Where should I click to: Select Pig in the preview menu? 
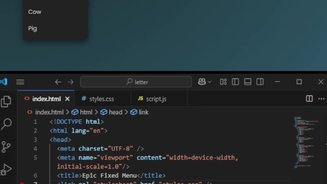click(x=32, y=28)
